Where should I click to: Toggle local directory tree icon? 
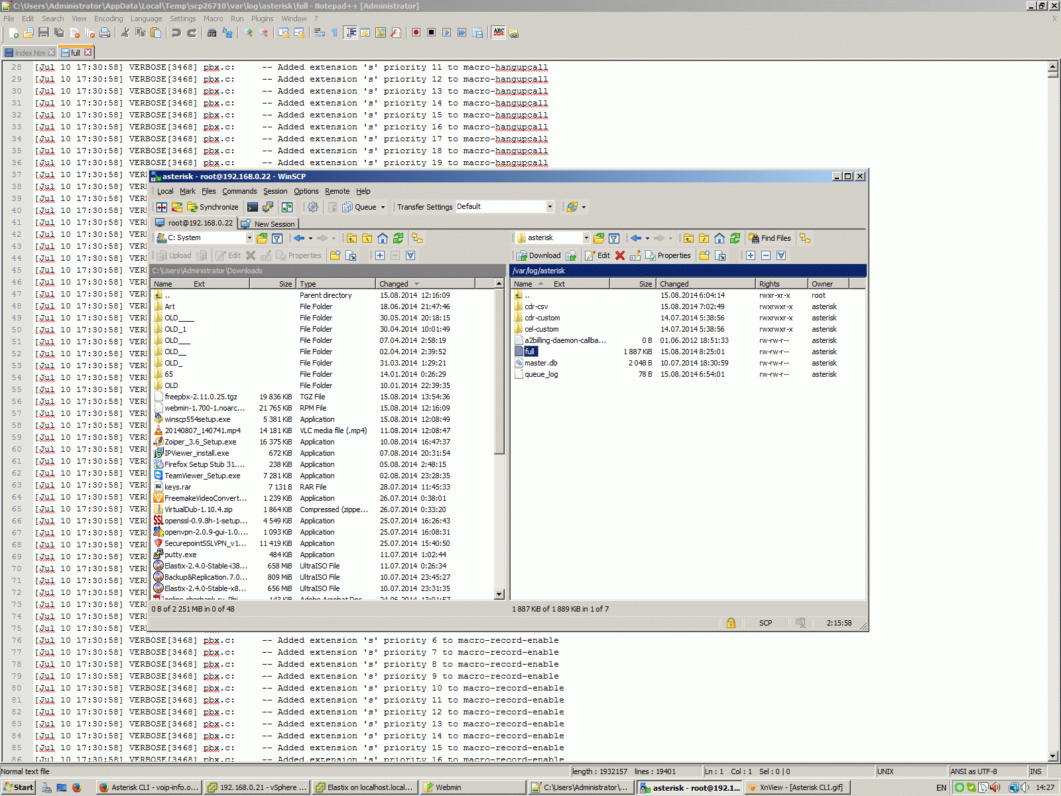417,238
